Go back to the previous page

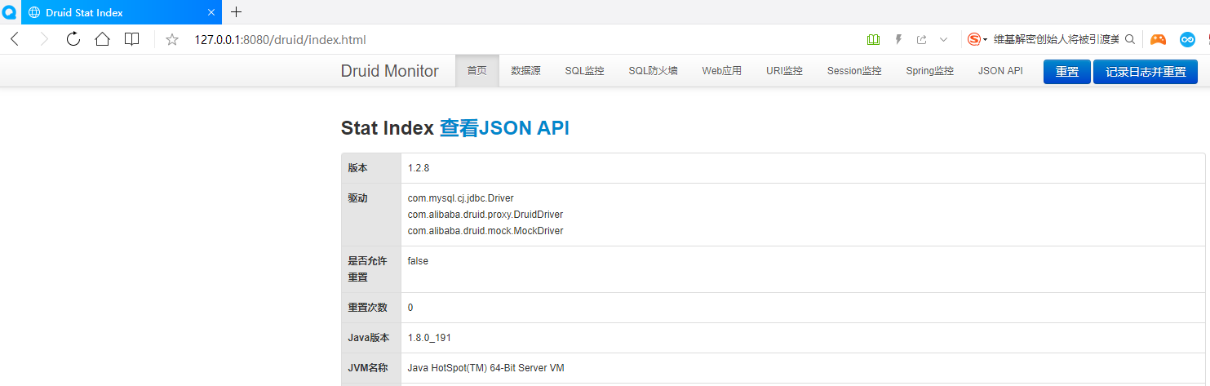click(x=15, y=39)
